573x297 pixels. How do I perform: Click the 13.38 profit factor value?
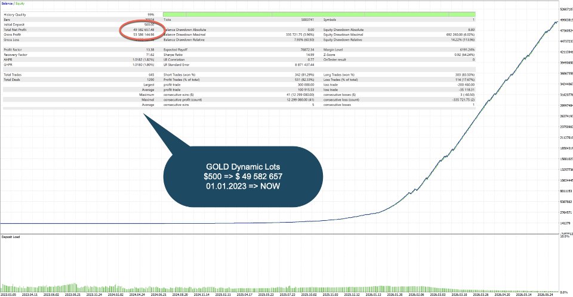(150, 49)
